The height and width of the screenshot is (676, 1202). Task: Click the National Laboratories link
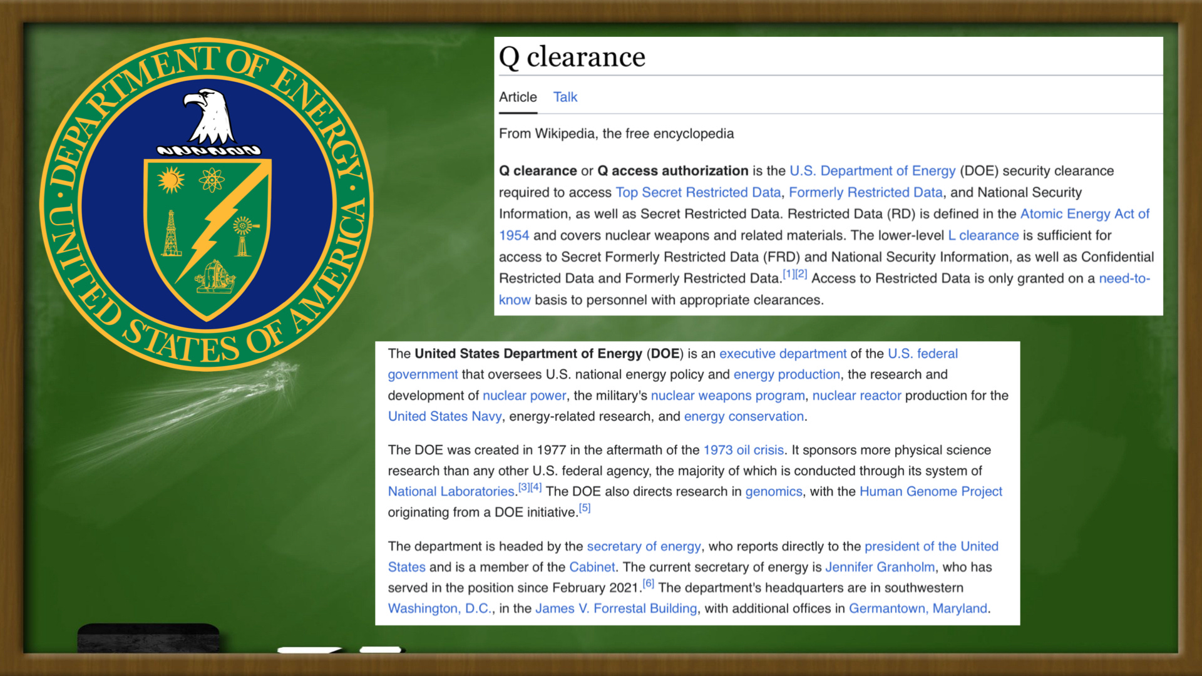click(451, 491)
